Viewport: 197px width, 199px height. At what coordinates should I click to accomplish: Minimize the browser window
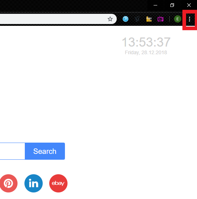coord(155,5)
